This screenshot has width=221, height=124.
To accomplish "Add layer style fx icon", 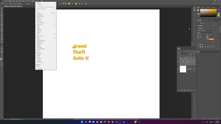I will (x=183, y=90).
